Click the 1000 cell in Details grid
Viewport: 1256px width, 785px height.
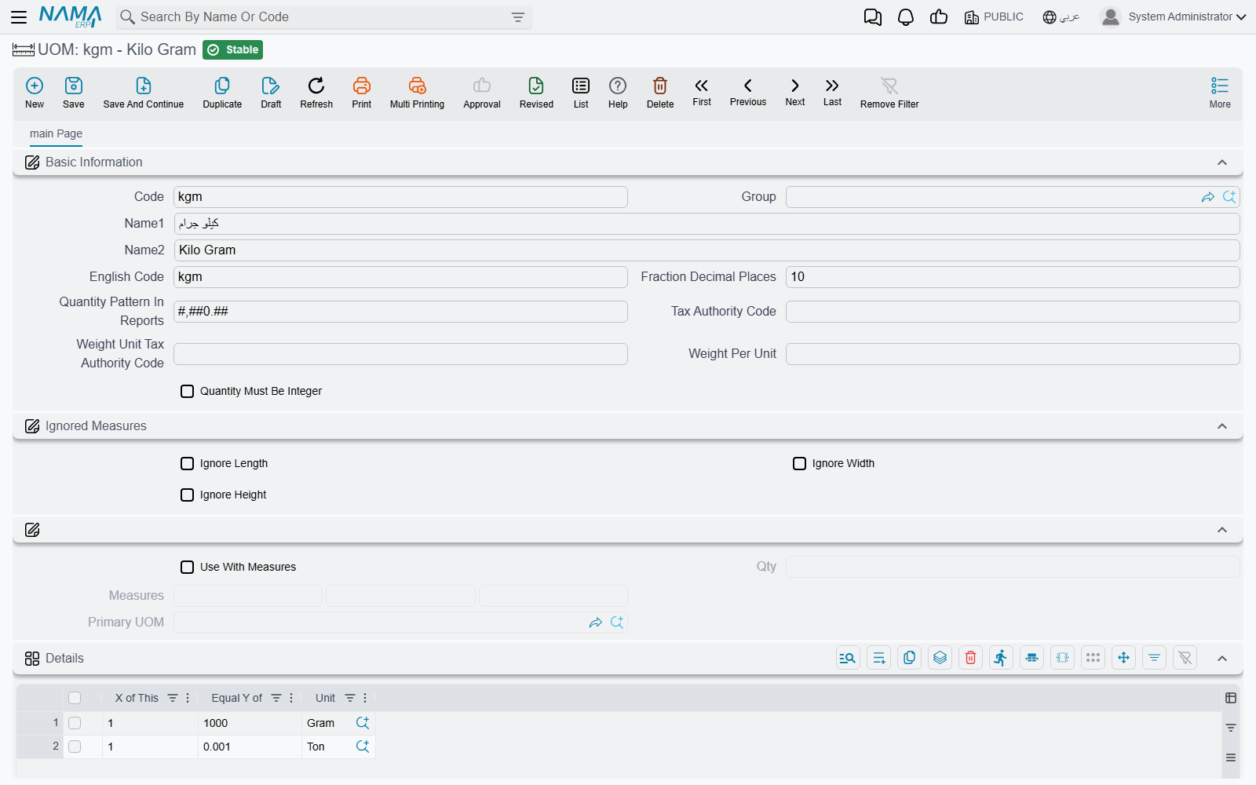click(x=250, y=723)
